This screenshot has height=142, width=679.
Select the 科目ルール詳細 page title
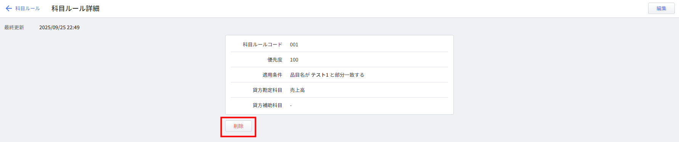pyautogui.click(x=75, y=8)
